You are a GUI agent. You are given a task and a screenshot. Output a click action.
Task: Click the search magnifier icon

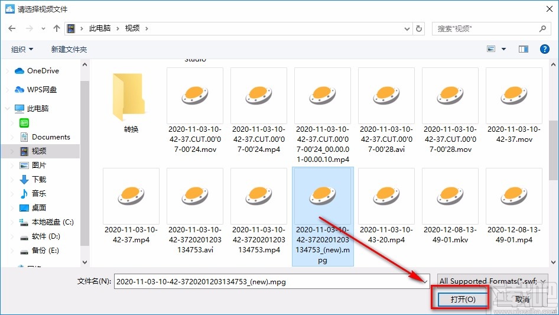542,28
